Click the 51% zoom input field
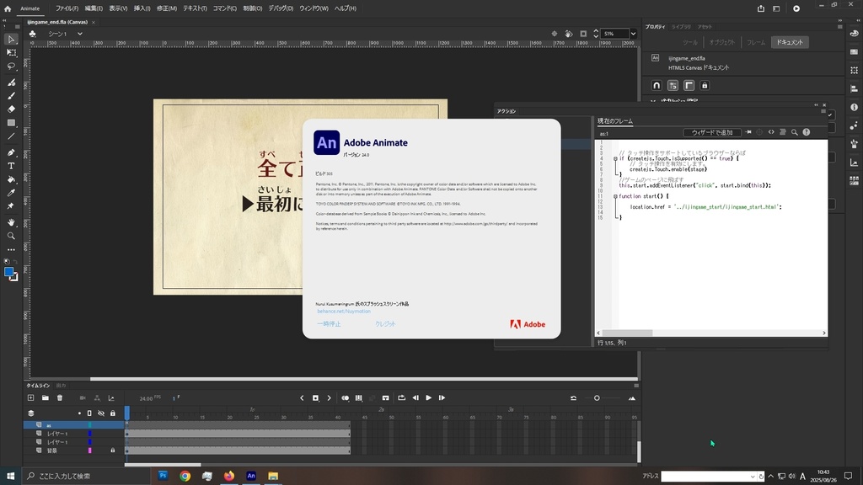The width and height of the screenshot is (863, 485). tap(614, 34)
